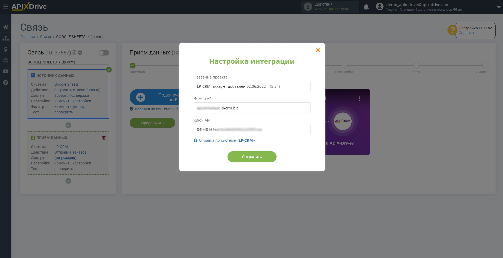The width and height of the screenshot is (503, 258).
Task: Click the plus icon below data receiver block
Action: click(x=68, y=181)
